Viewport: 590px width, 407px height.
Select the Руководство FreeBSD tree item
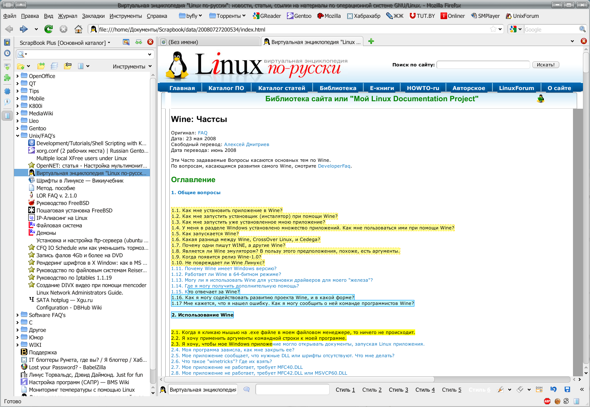[x=63, y=203]
